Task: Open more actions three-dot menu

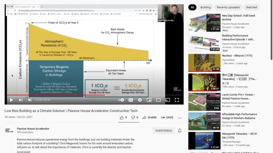Action: [x=180, y=118]
